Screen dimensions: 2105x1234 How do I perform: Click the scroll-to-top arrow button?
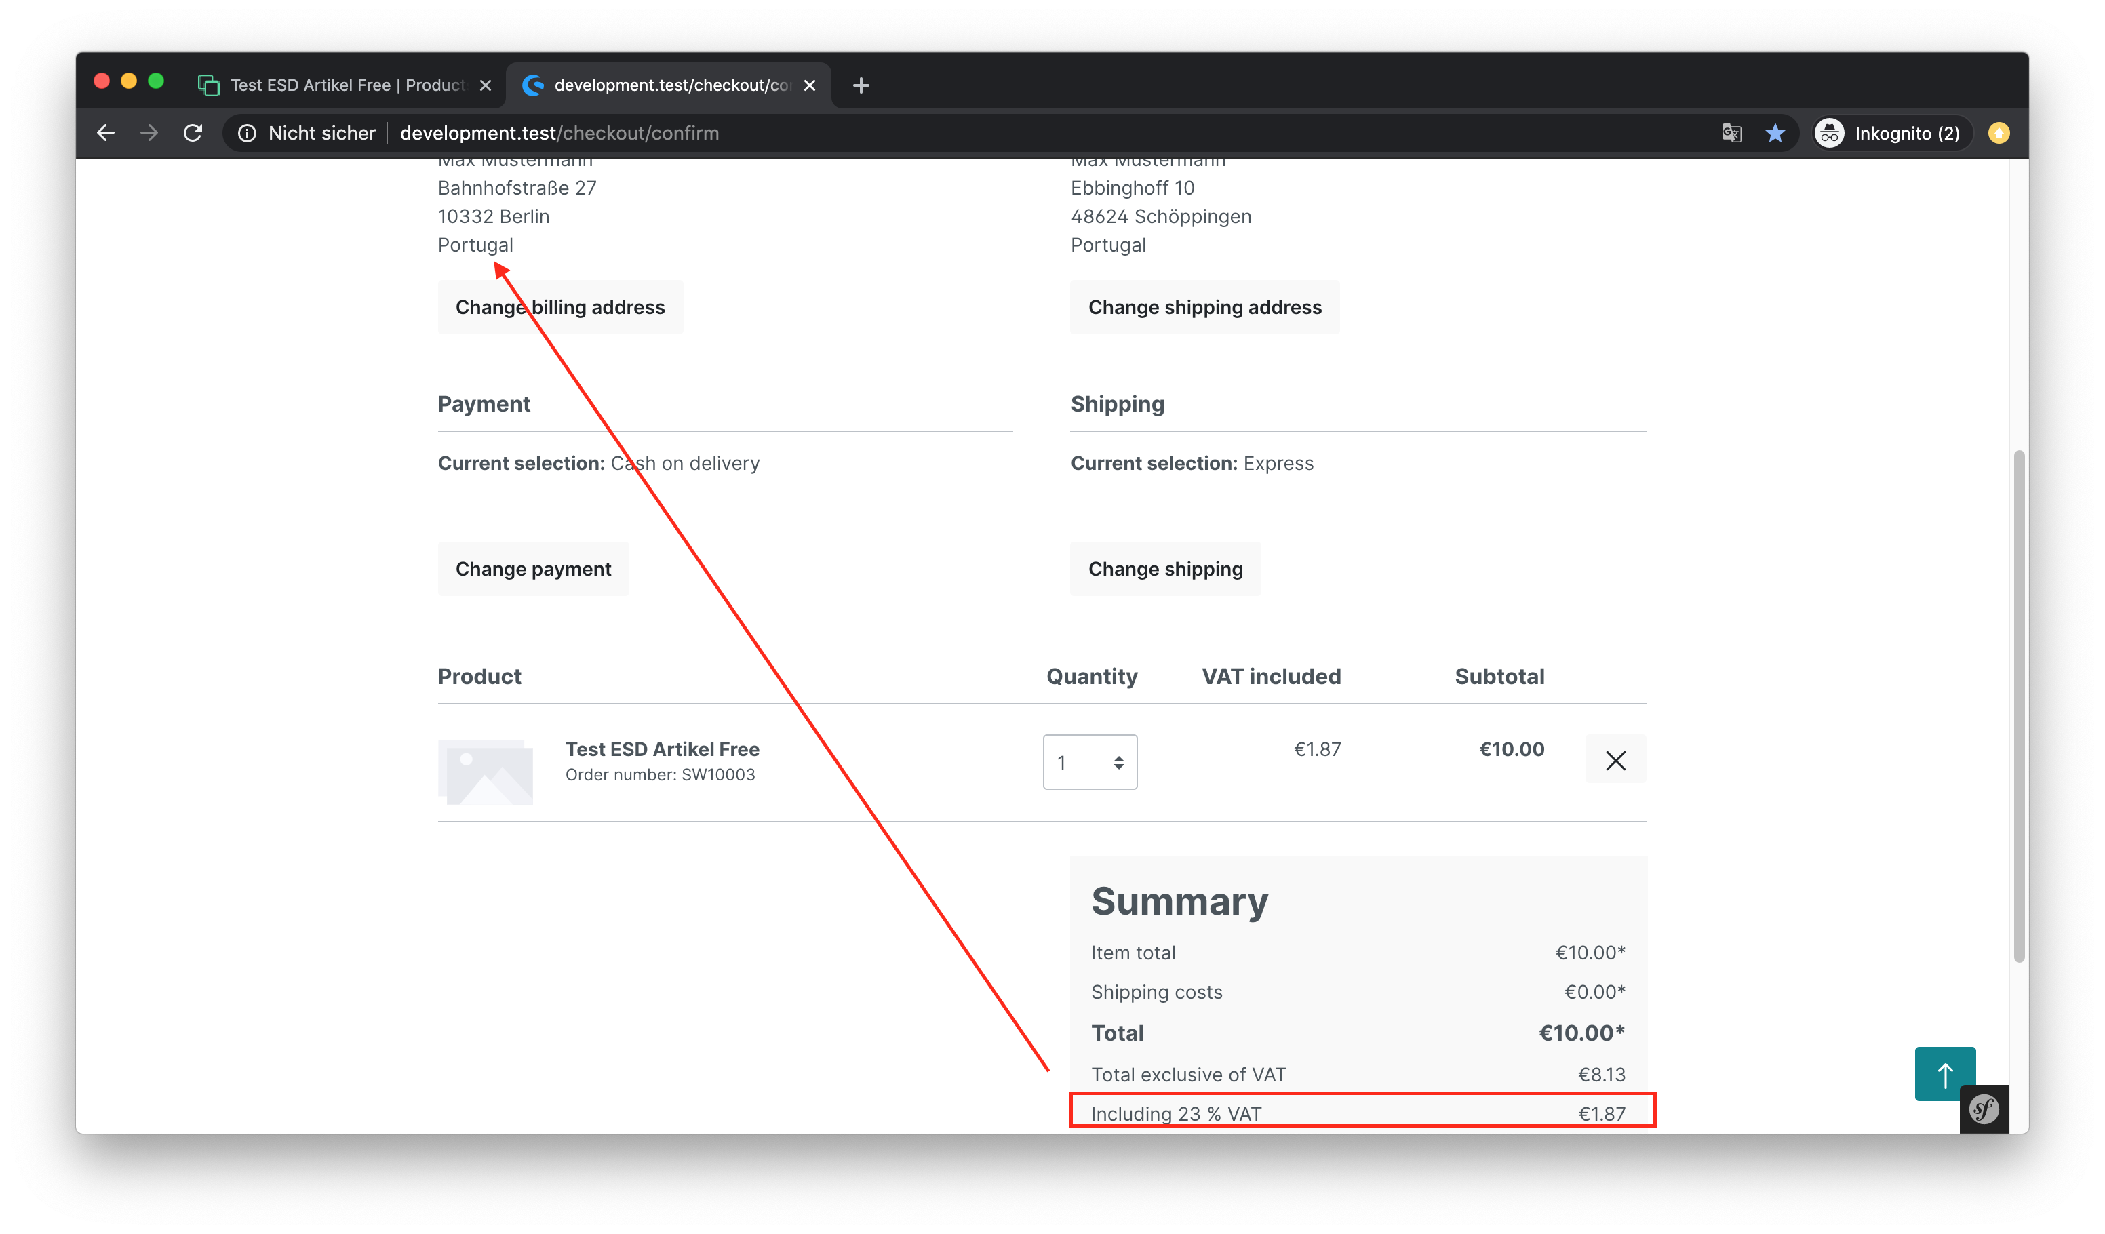[x=1944, y=1074]
